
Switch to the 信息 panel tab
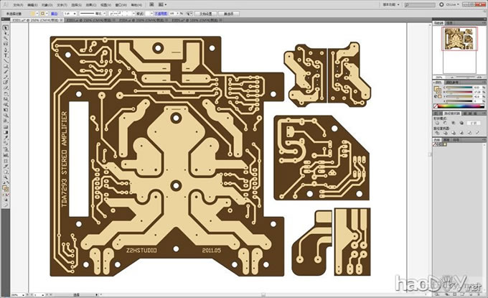coord(448,24)
